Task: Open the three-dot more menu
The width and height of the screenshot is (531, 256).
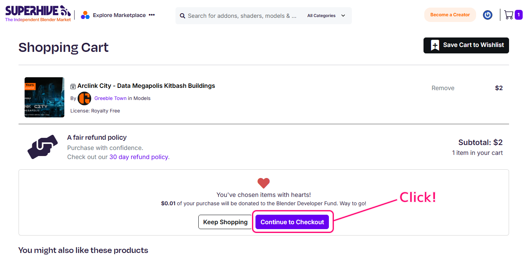Action: [x=152, y=15]
